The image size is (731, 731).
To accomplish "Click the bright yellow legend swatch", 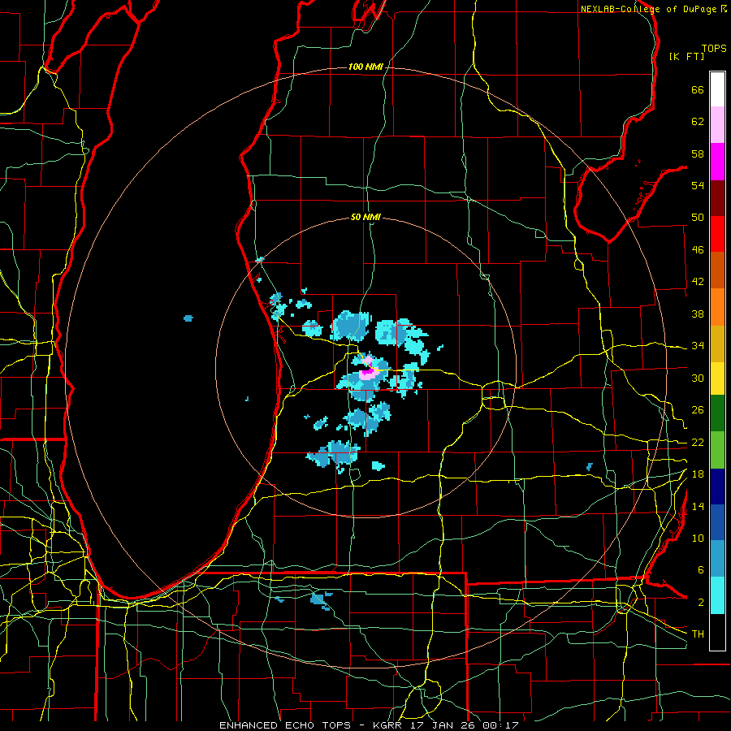I will tap(717, 378).
